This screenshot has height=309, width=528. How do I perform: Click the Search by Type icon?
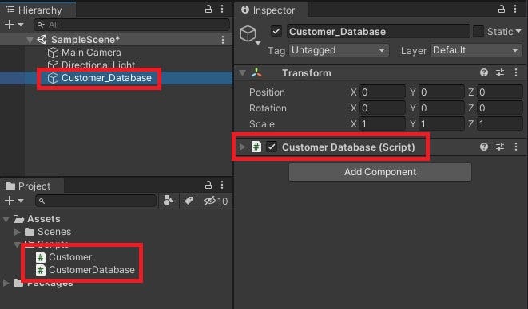(169, 201)
